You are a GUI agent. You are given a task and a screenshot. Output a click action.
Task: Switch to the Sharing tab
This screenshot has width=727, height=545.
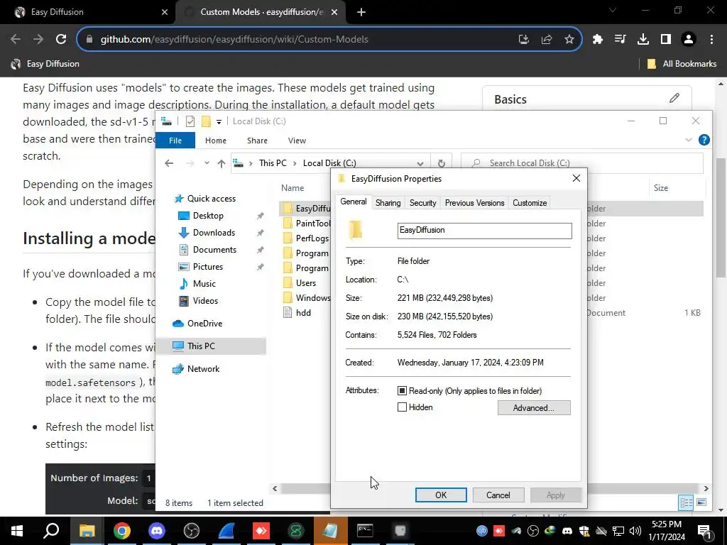(x=388, y=203)
